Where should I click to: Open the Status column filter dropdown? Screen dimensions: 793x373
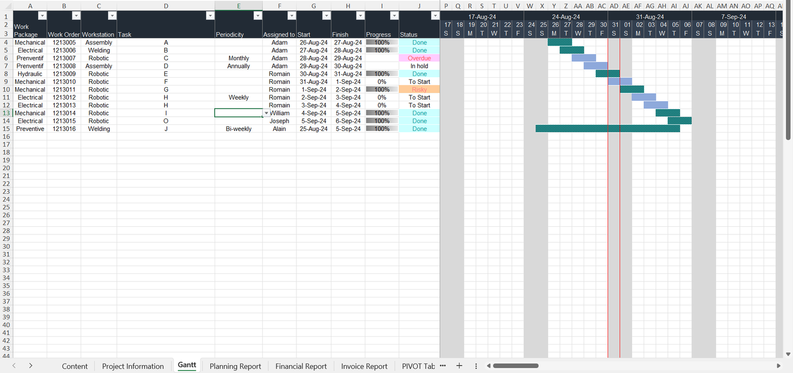434,16
